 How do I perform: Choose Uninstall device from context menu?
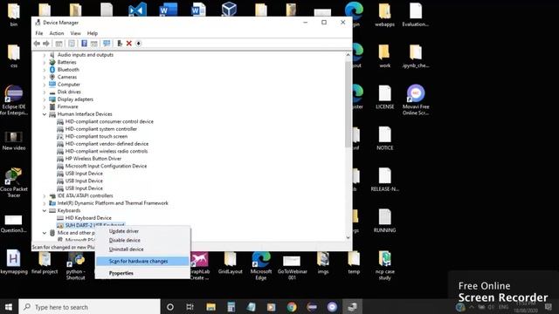tap(142, 249)
